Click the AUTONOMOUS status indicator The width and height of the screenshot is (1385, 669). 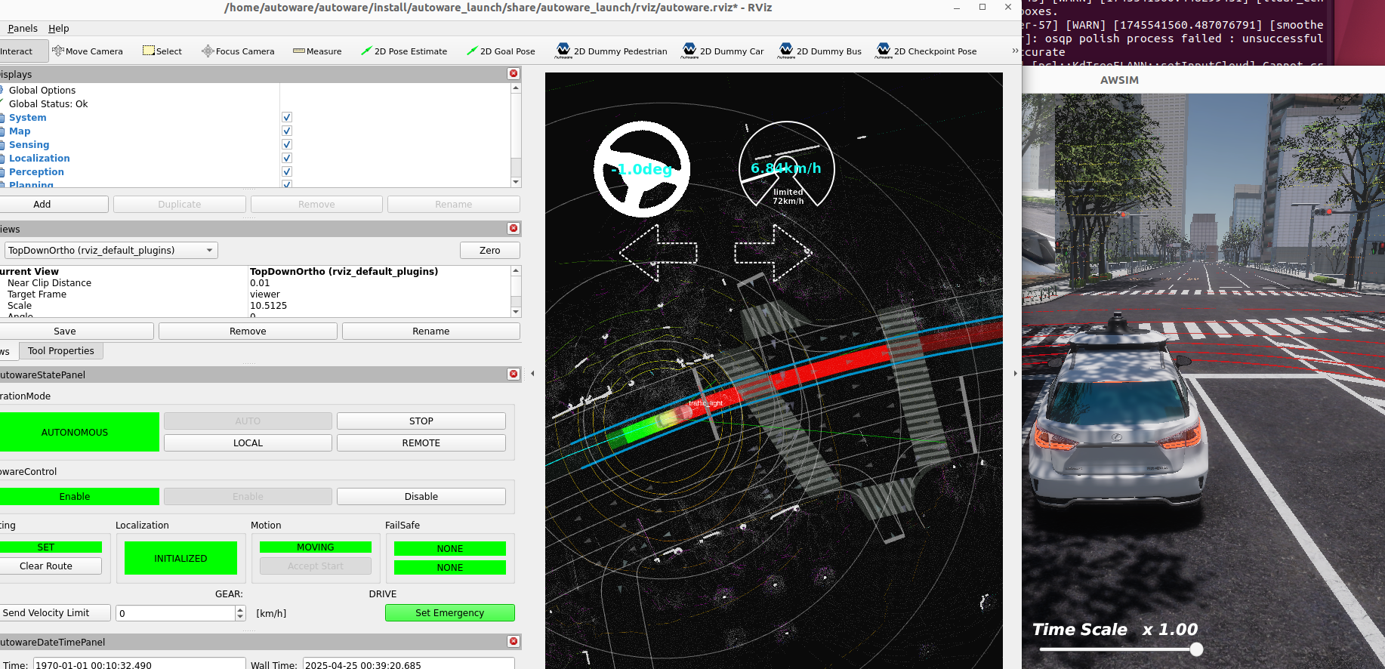(x=79, y=432)
